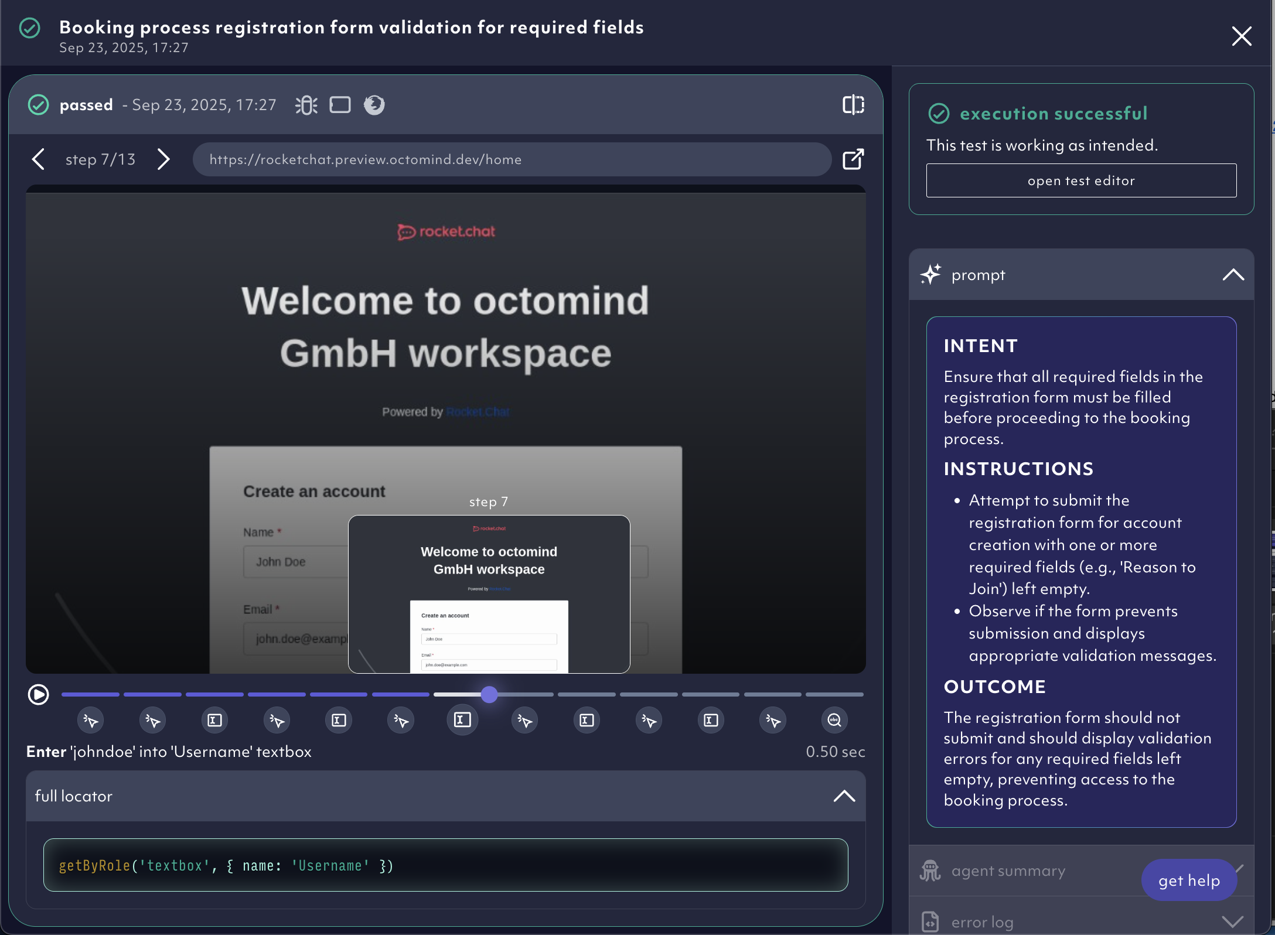Go to next step arrow
1275x935 pixels.
tap(163, 159)
